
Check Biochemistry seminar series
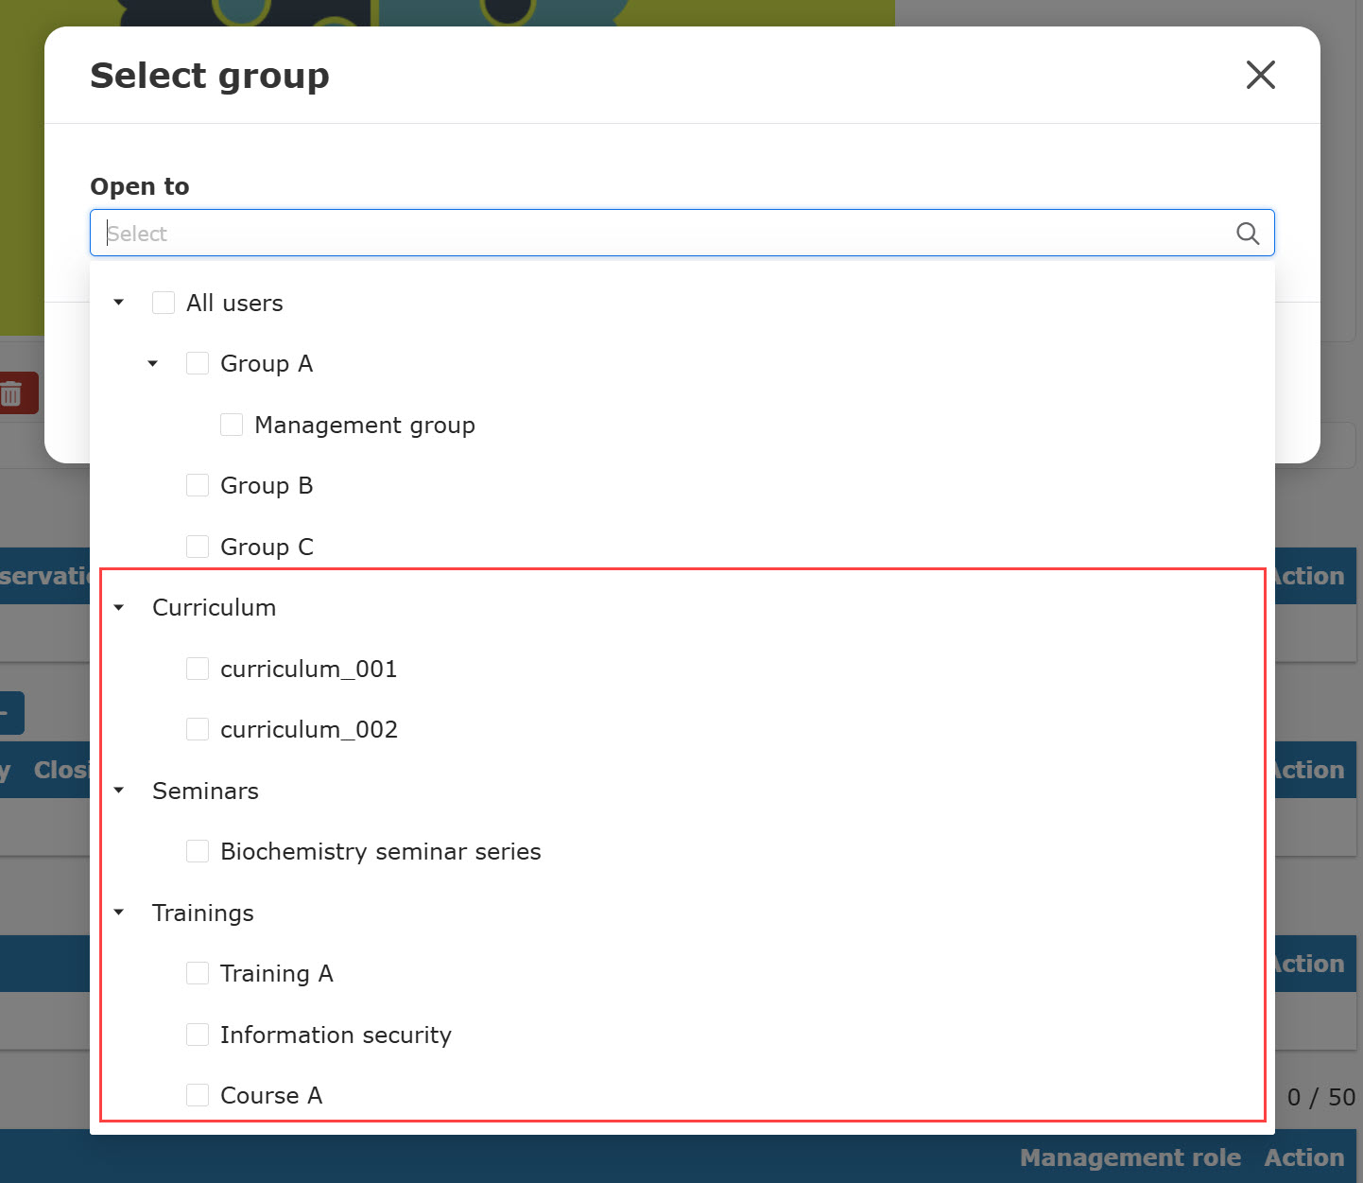[198, 851]
